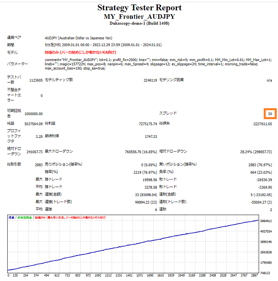Click relative drawdown '28.24% (298657.73)'
The image size is (278, 281).
coord(256,152)
